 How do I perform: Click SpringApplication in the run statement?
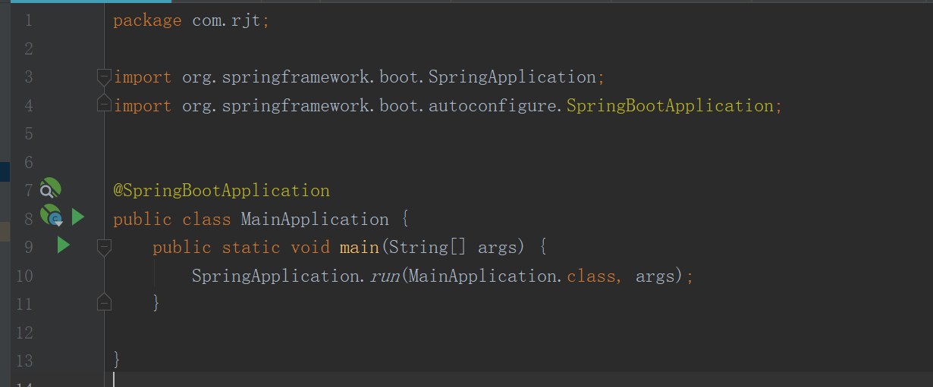(275, 276)
